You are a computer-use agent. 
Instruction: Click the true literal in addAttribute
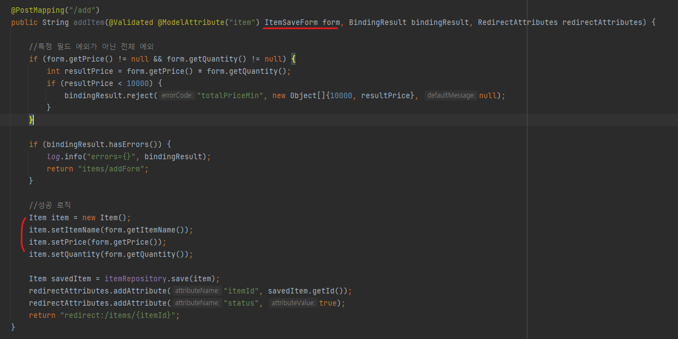point(328,303)
